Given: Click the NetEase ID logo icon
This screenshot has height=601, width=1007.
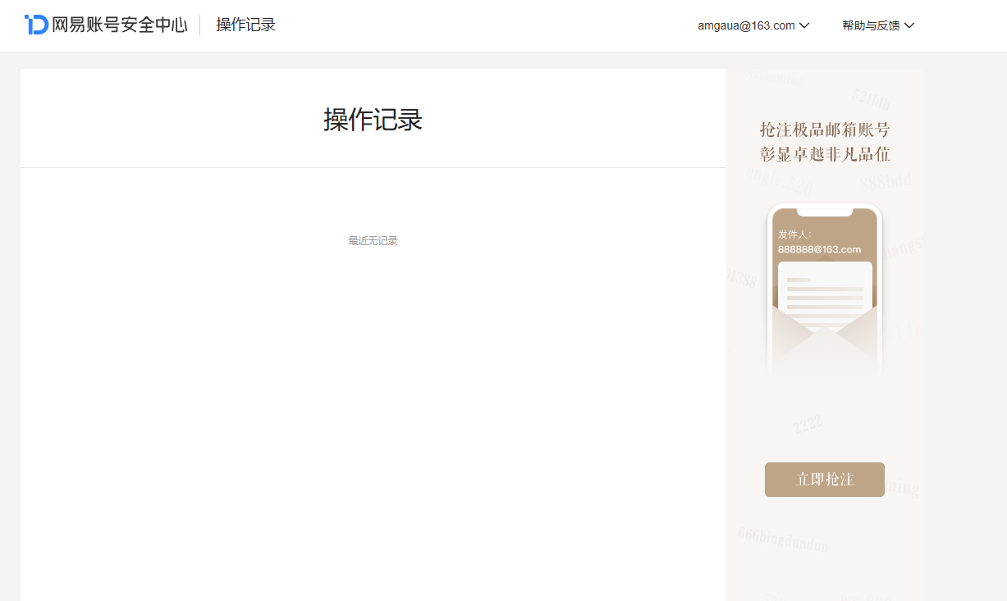Looking at the screenshot, I should 37,25.
